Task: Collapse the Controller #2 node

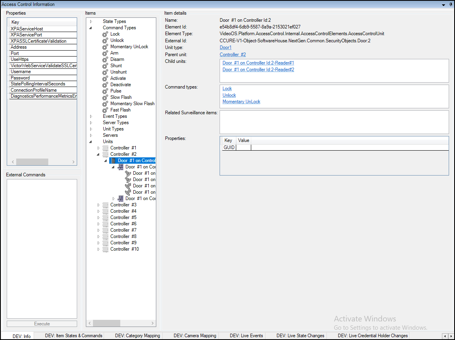Action: [x=99, y=154]
